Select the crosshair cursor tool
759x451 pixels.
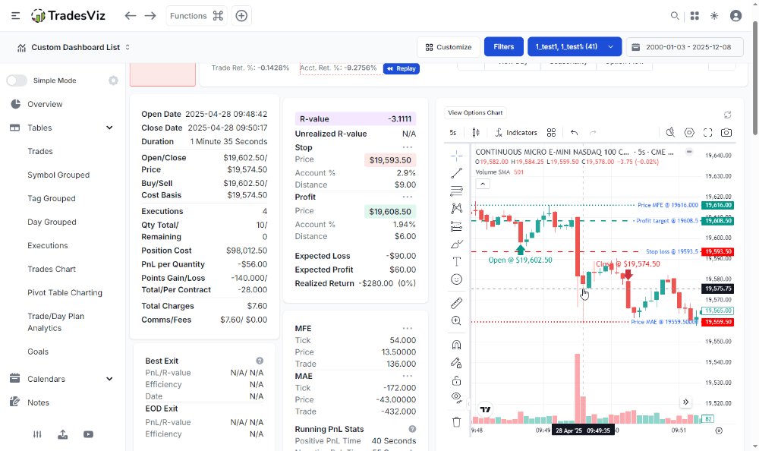(x=456, y=156)
